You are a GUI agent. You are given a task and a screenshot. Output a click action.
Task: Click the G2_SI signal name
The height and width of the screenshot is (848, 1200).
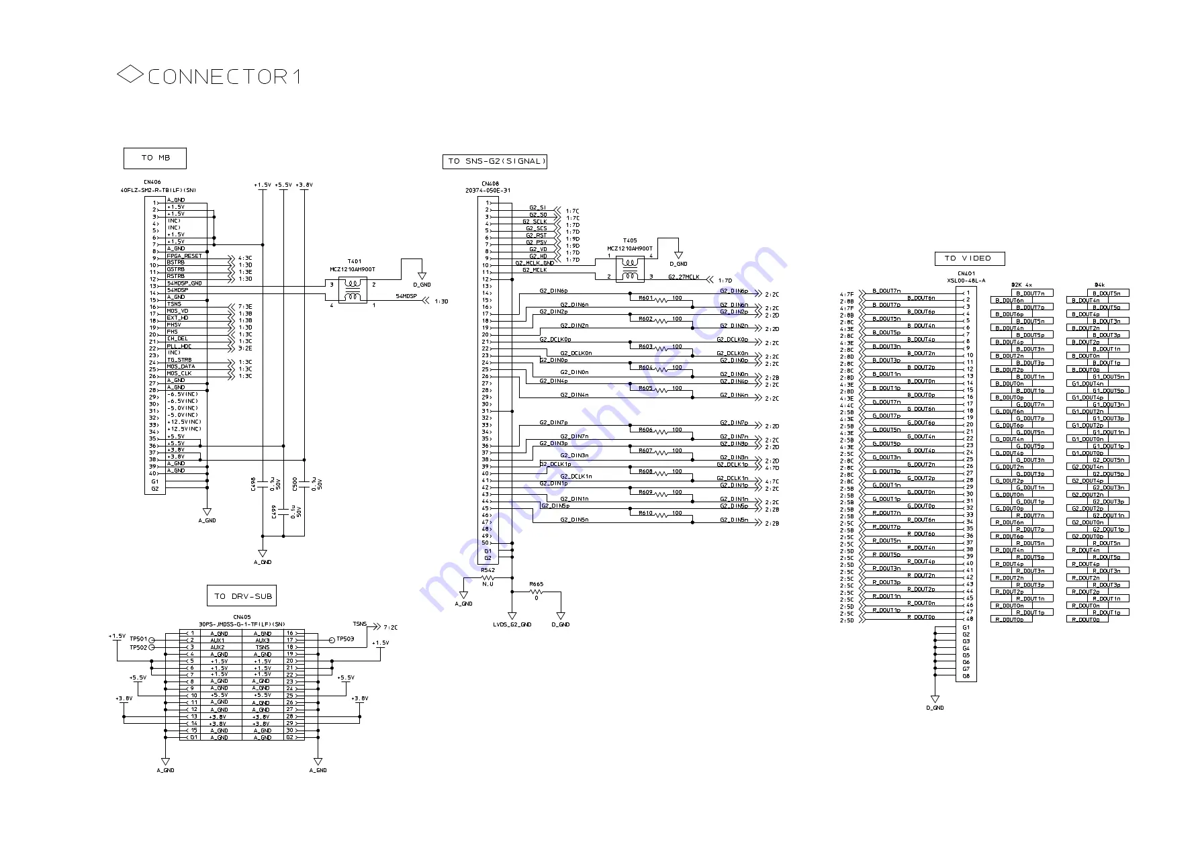coord(538,207)
